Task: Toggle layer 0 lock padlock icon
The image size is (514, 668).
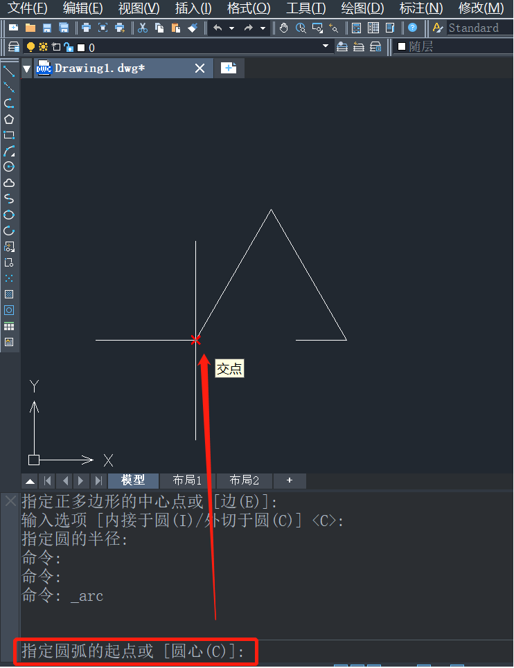Action: point(68,47)
